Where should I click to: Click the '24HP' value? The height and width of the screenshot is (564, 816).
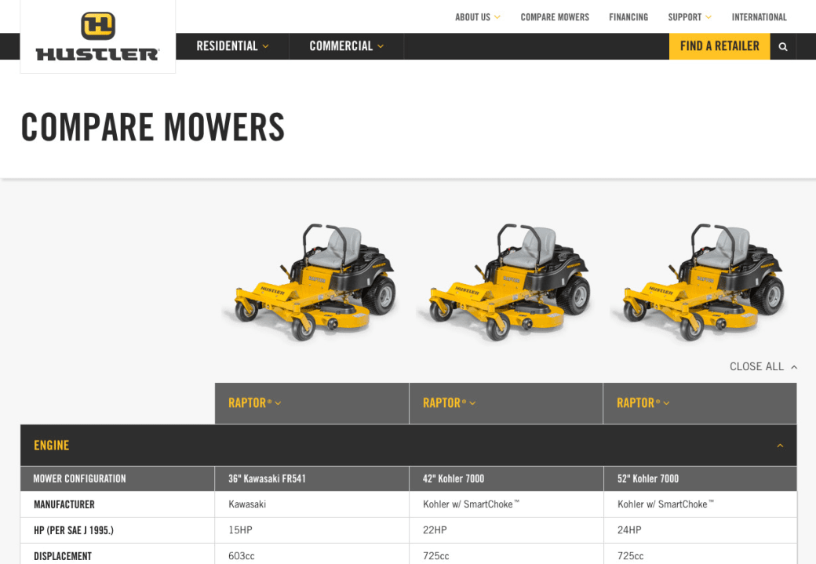coord(630,530)
